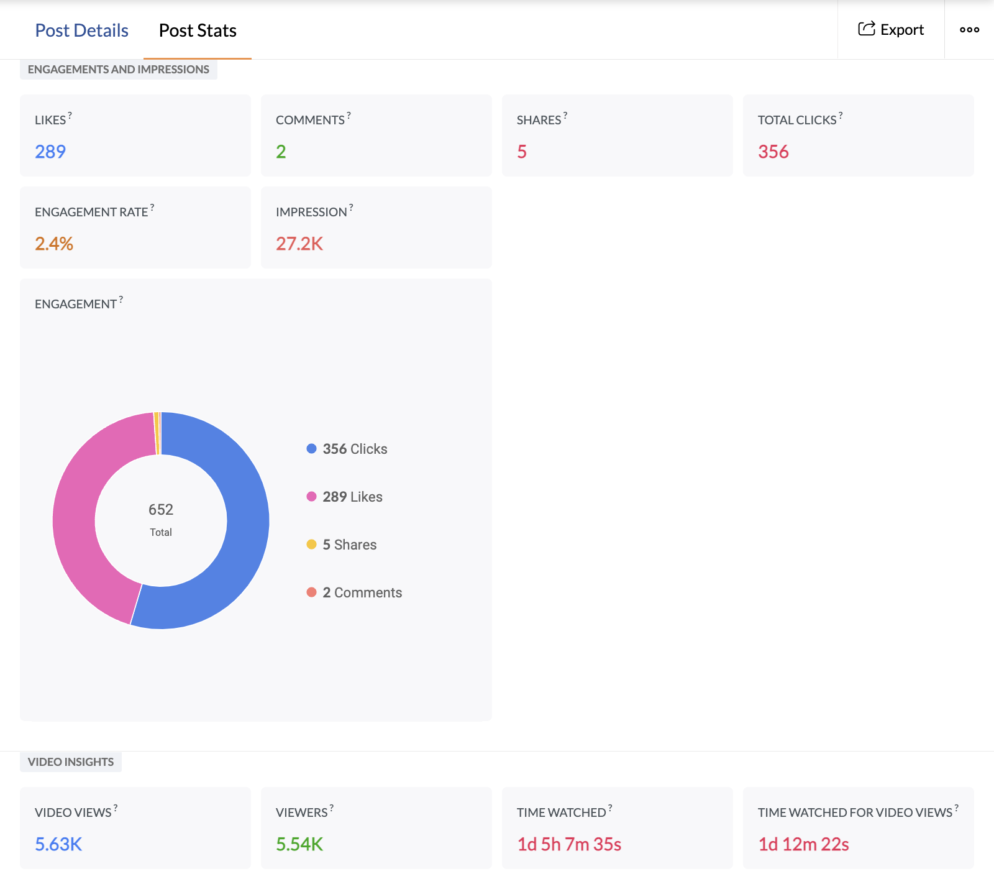Open the help tooltip for Comments
This screenshot has width=994, height=884.
349,116
